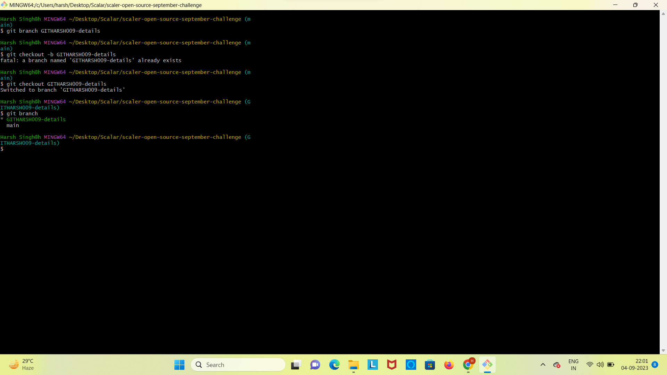
Task: Click inside the Search box
Action: coord(238,365)
